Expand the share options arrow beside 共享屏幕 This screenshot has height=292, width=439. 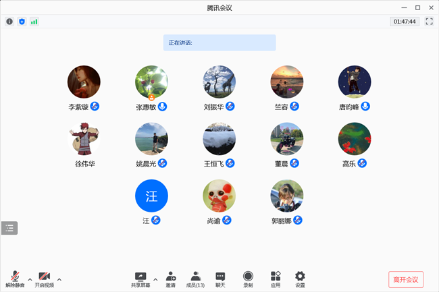click(156, 279)
